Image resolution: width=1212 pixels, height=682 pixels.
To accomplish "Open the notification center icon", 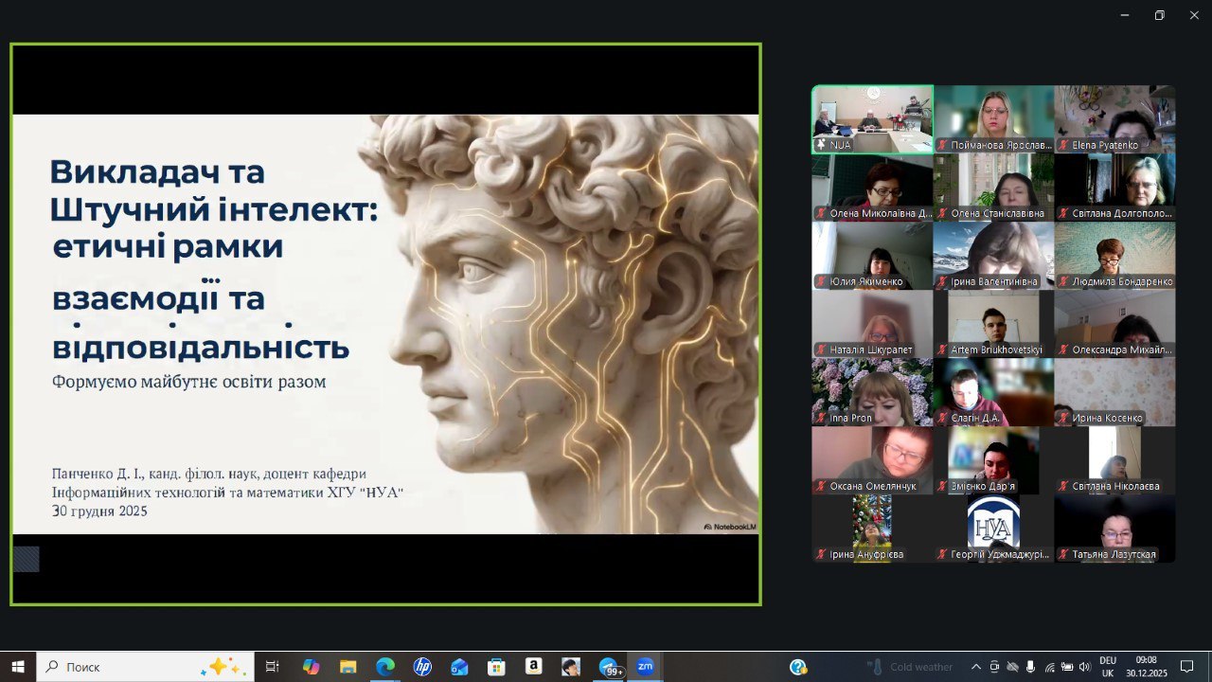I will [x=1186, y=667].
